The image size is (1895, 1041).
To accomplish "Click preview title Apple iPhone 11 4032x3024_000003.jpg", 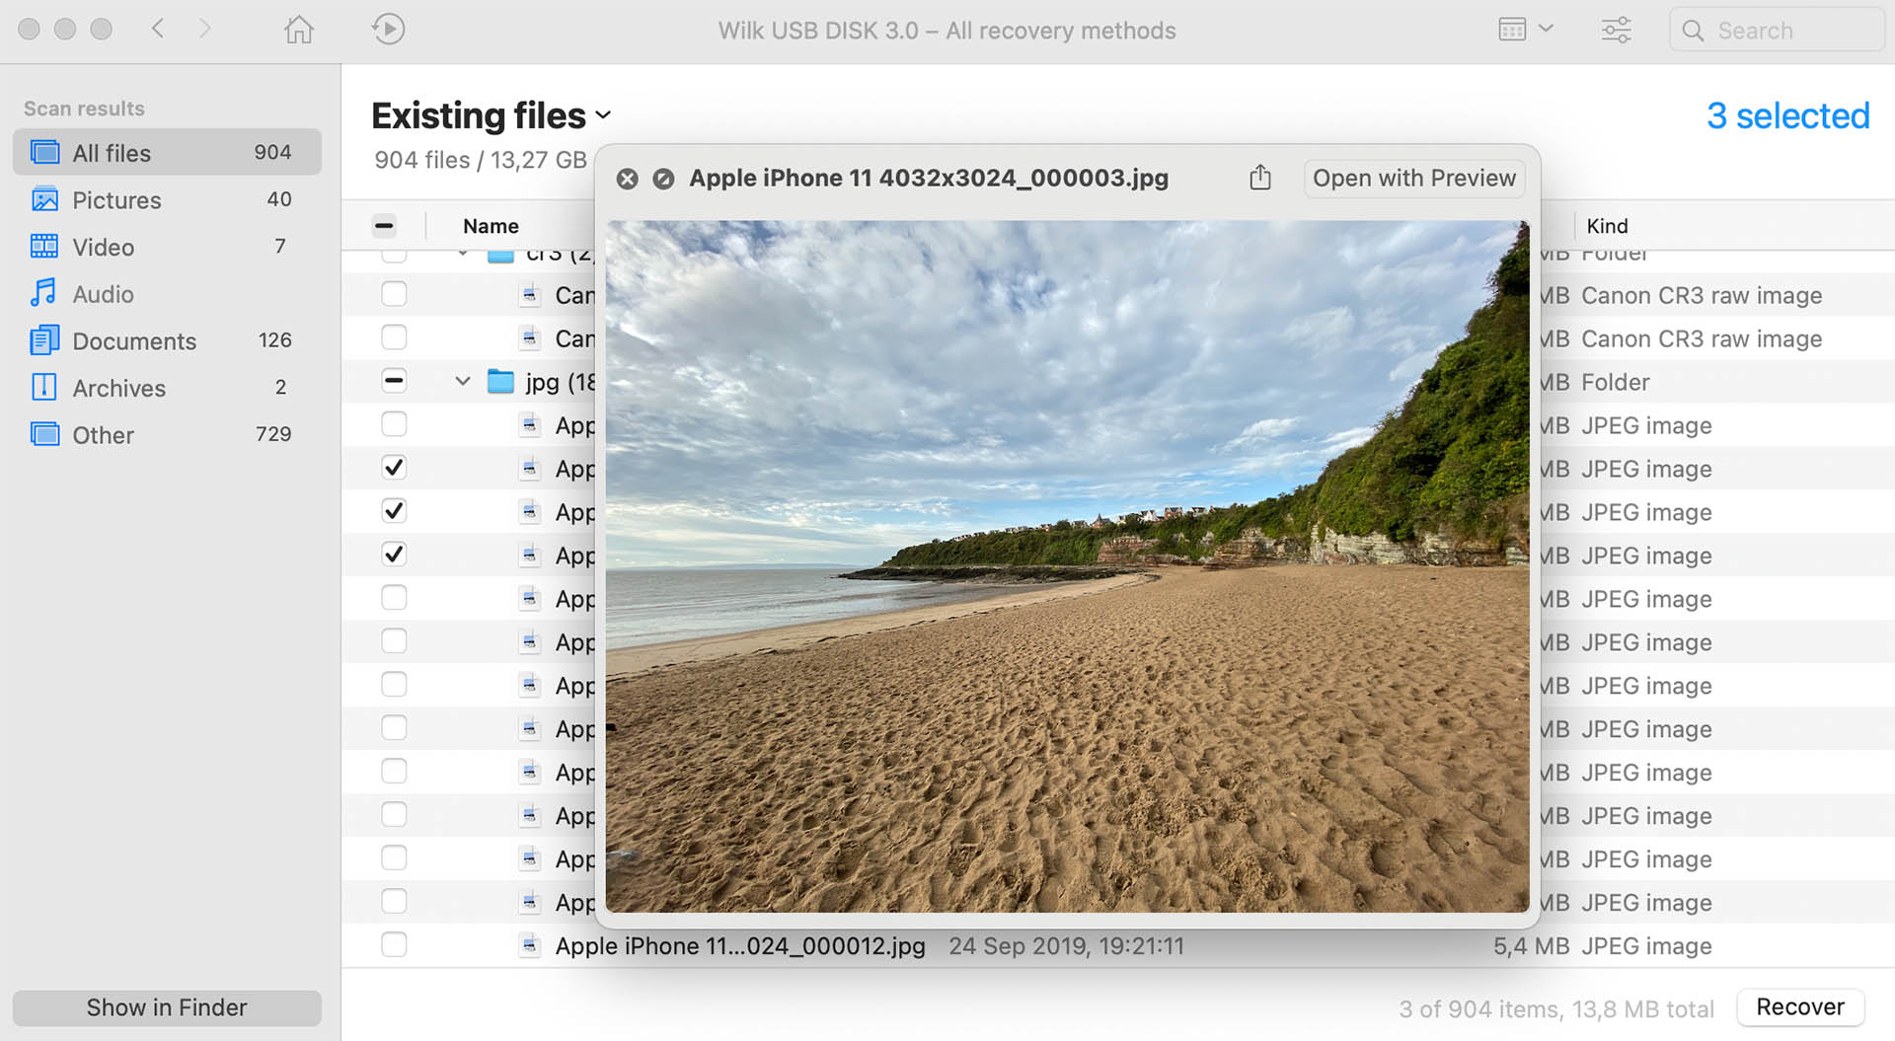I will 929,179.
